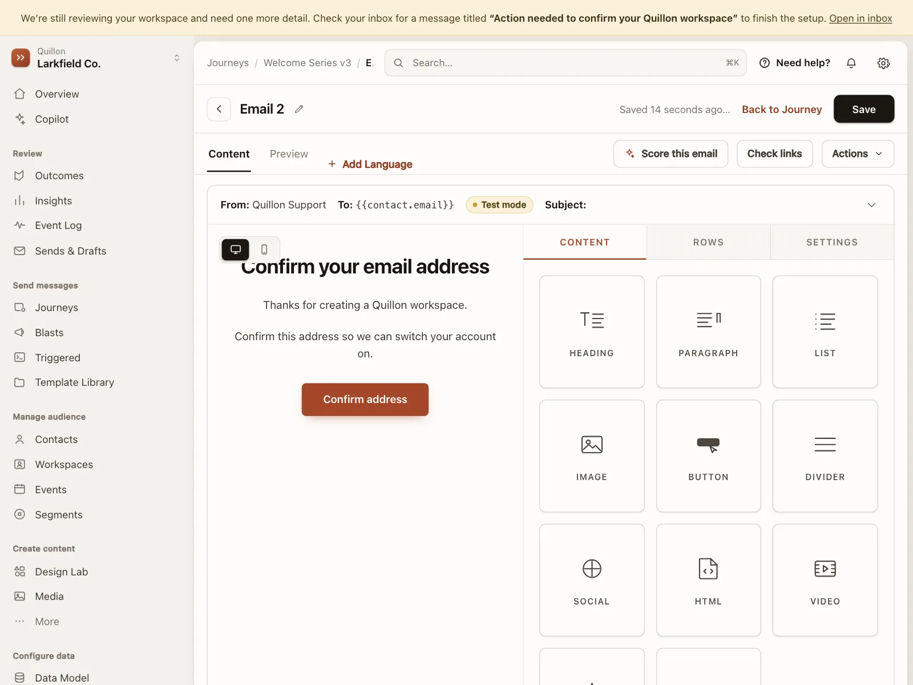
Task: Click 'Thanks for creating a Quillon workspace.' text
Action: click(365, 305)
